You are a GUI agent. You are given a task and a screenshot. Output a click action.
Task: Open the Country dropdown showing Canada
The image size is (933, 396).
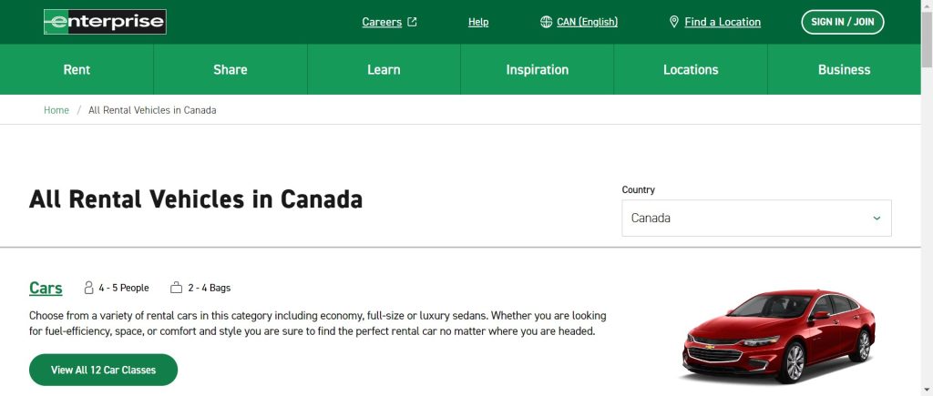click(x=755, y=218)
